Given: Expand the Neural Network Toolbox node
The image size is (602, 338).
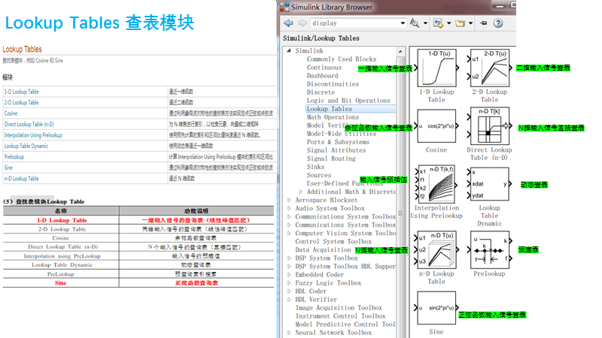Looking at the screenshot, I should pos(289,333).
